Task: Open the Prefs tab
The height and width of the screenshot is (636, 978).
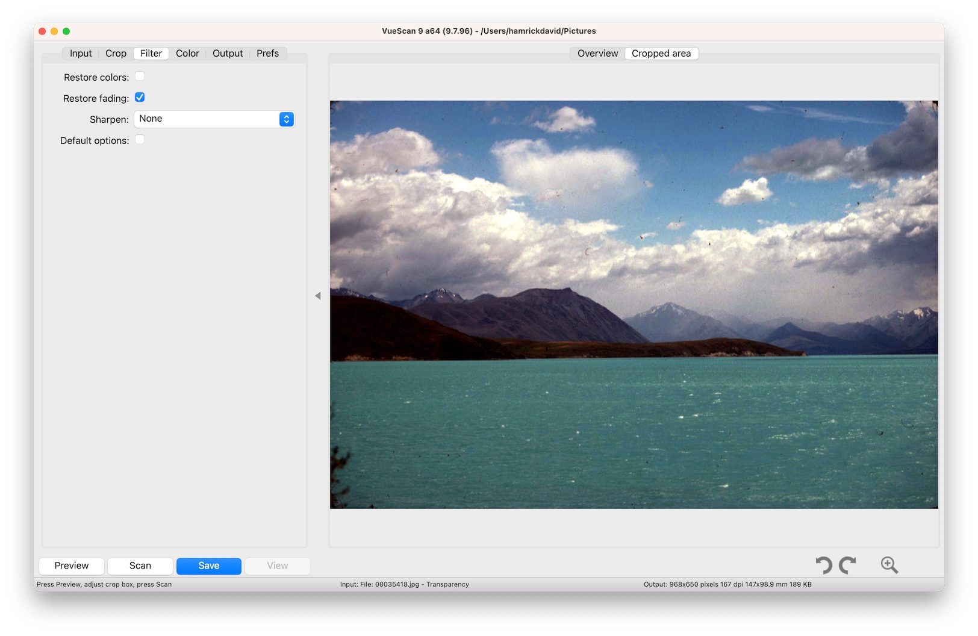Action: [267, 54]
